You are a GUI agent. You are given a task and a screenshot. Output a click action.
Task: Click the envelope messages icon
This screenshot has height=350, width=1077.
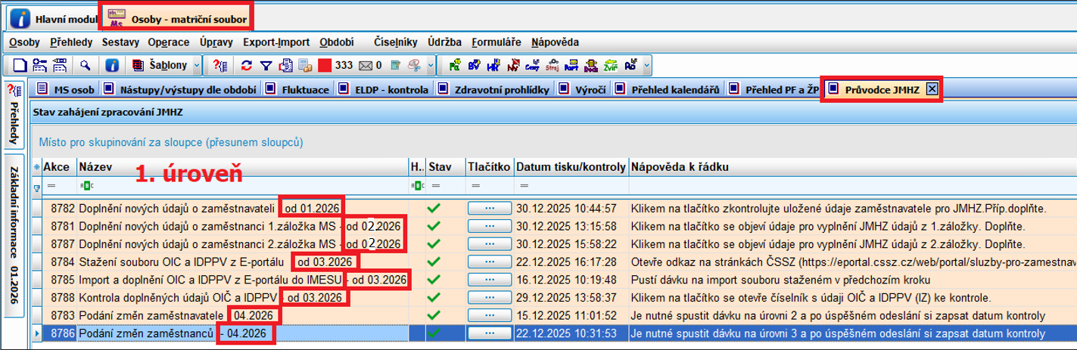(366, 66)
